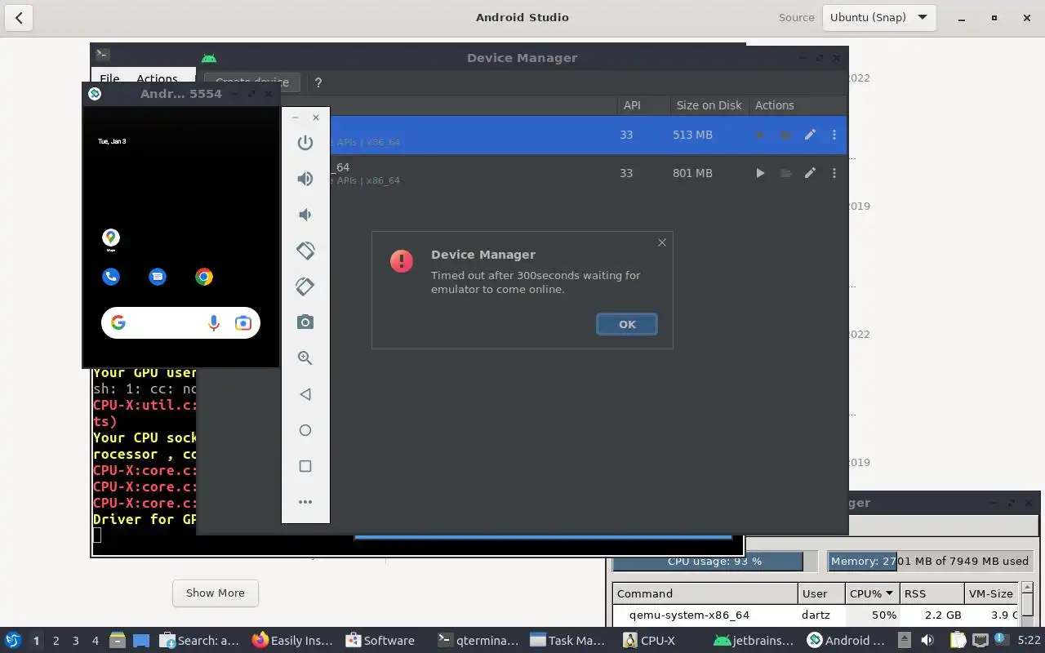Tap the Google voice search microphone
The image size is (1045, 653).
click(x=214, y=323)
